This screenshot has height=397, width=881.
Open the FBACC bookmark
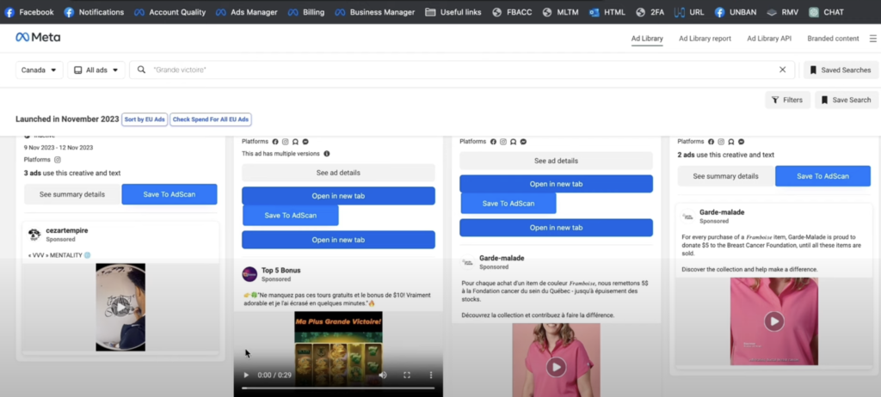tap(512, 12)
